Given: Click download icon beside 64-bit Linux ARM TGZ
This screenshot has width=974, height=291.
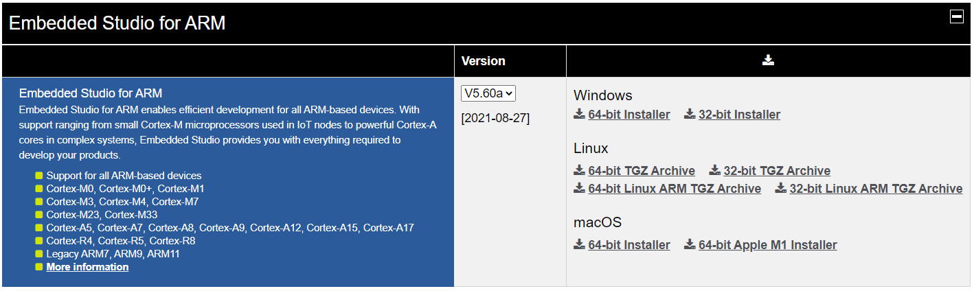Looking at the screenshot, I should pos(580,188).
